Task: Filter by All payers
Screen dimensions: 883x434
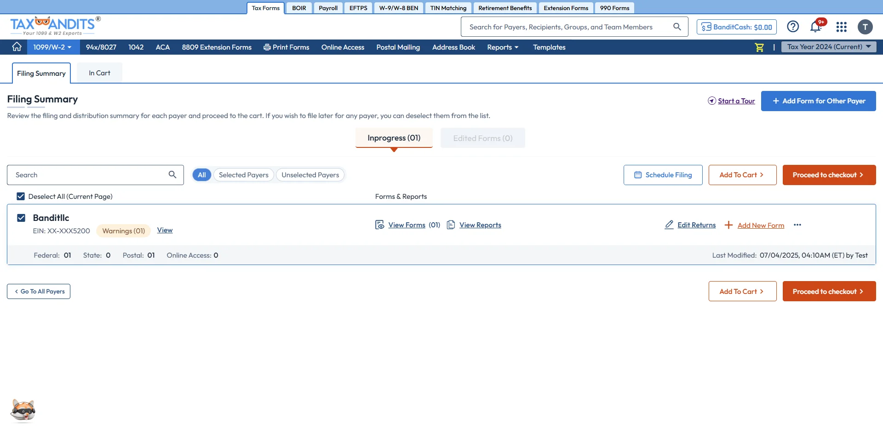Action: tap(202, 175)
